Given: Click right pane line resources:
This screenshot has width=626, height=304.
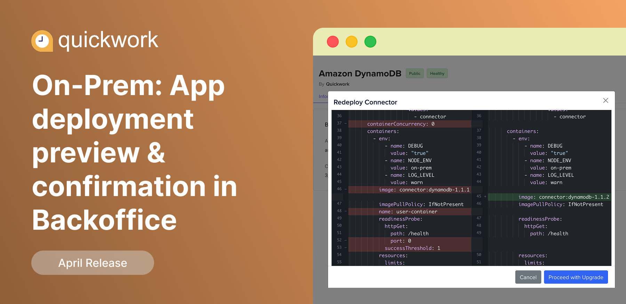Looking at the screenshot, I should click(533, 255).
